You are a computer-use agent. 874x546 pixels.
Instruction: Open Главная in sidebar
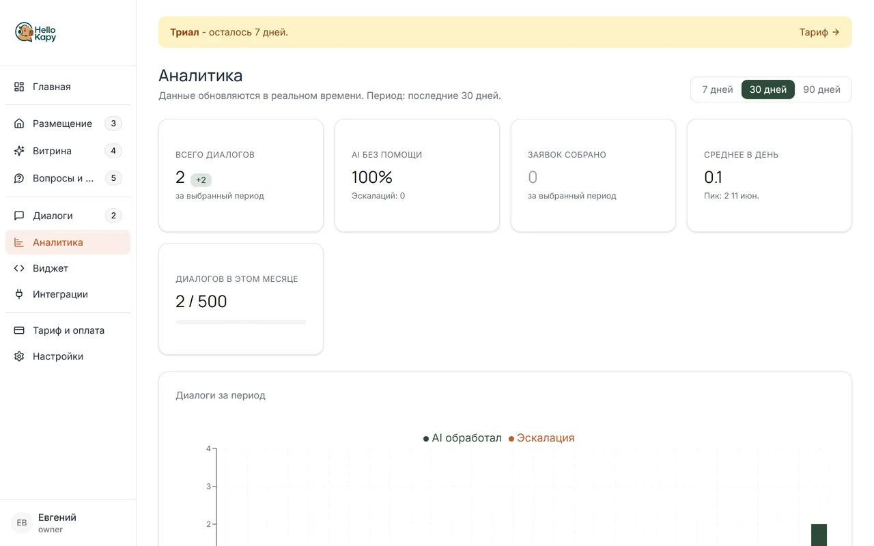click(x=68, y=87)
